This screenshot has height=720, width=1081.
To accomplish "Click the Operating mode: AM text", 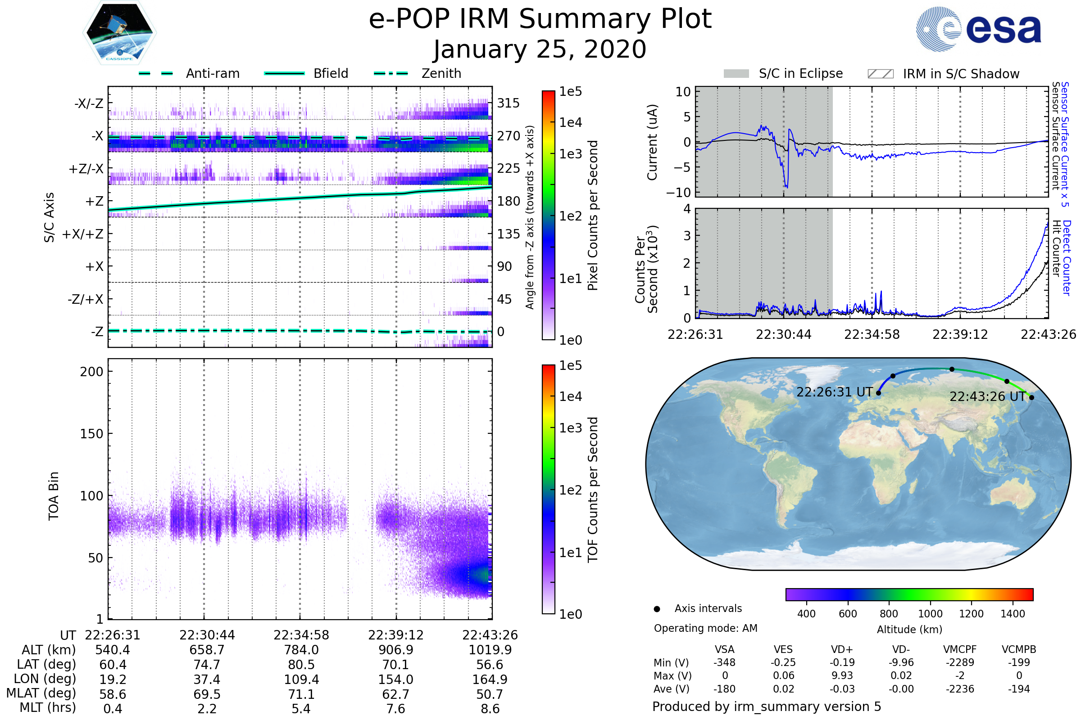I will (705, 628).
